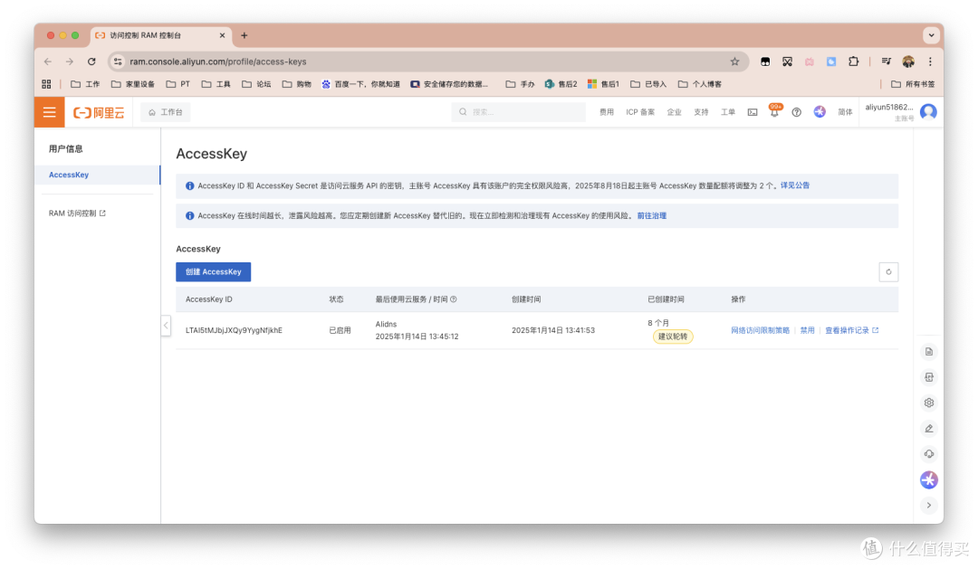Screen dimensions: 978x569
Task: Click the Alibaba Cloud logo
Action: (x=100, y=112)
